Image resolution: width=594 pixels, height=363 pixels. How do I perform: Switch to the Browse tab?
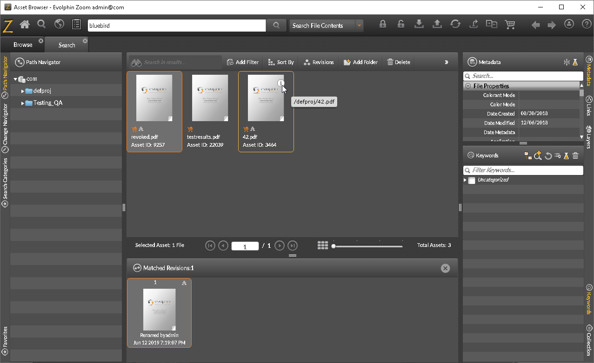tap(23, 45)
